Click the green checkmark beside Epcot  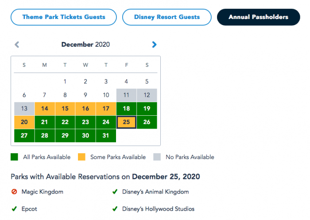point(14,209)
